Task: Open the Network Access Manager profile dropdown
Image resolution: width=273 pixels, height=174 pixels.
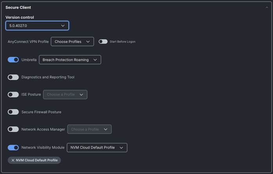Action: coord(89,129)
